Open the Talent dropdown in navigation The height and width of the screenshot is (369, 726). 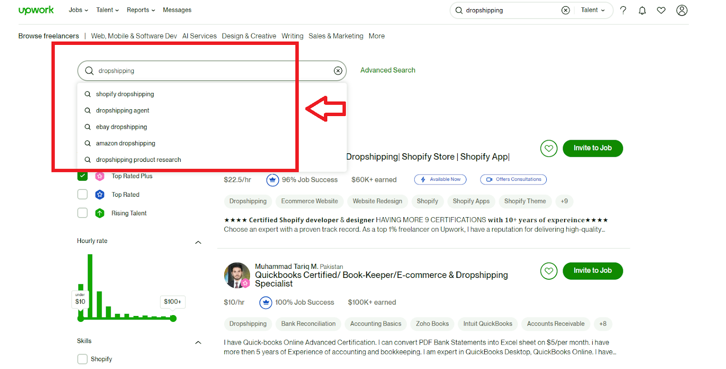(x=107, y=10)
